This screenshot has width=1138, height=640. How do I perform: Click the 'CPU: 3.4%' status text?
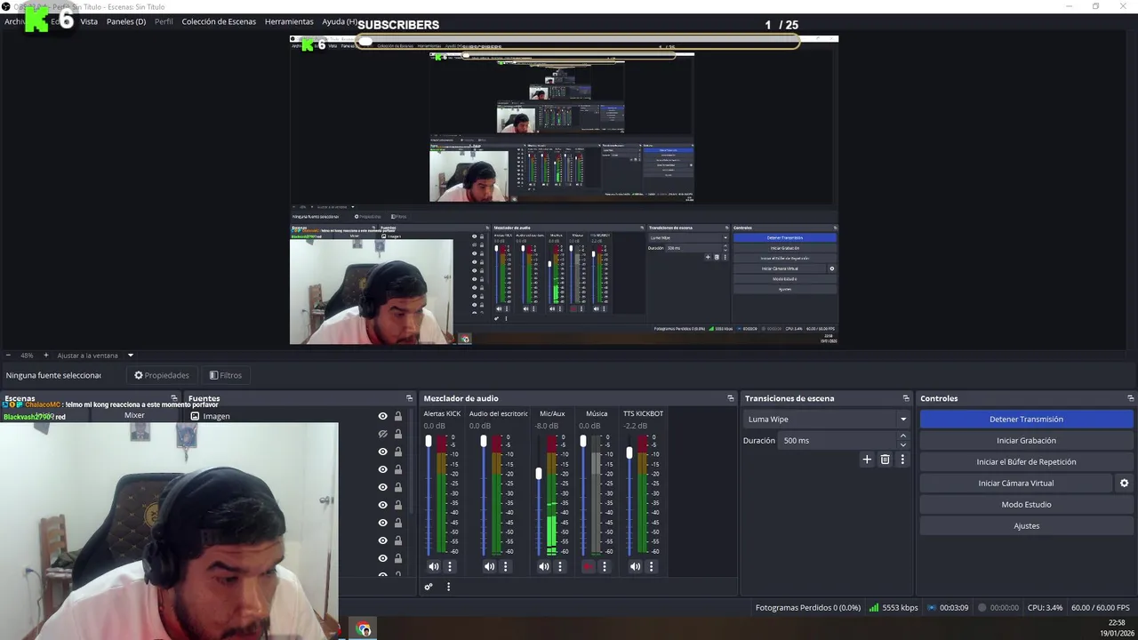point(1045,608)
